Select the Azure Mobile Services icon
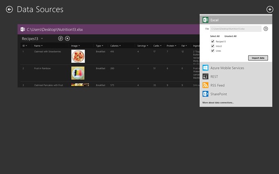 point(205,68)
